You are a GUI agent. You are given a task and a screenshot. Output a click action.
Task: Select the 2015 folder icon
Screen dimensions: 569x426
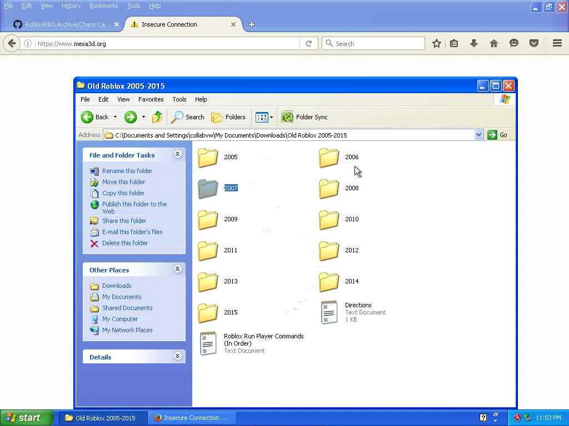tap(208, 313)
